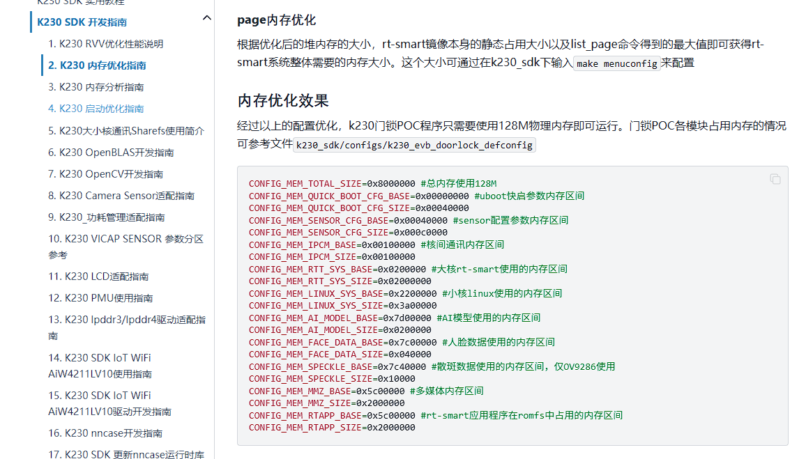Open 12. K230 PMU使用指南
806x459 pixels.
tap(100, 298)
